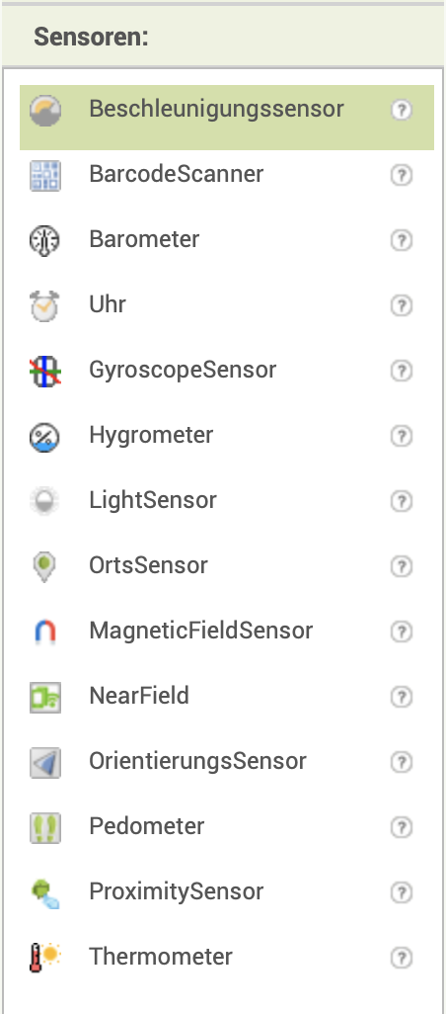Screen dimensions: 446x1014
Task: Select the OrtsSensor location pin icon
Action: [x=45, y=566]
